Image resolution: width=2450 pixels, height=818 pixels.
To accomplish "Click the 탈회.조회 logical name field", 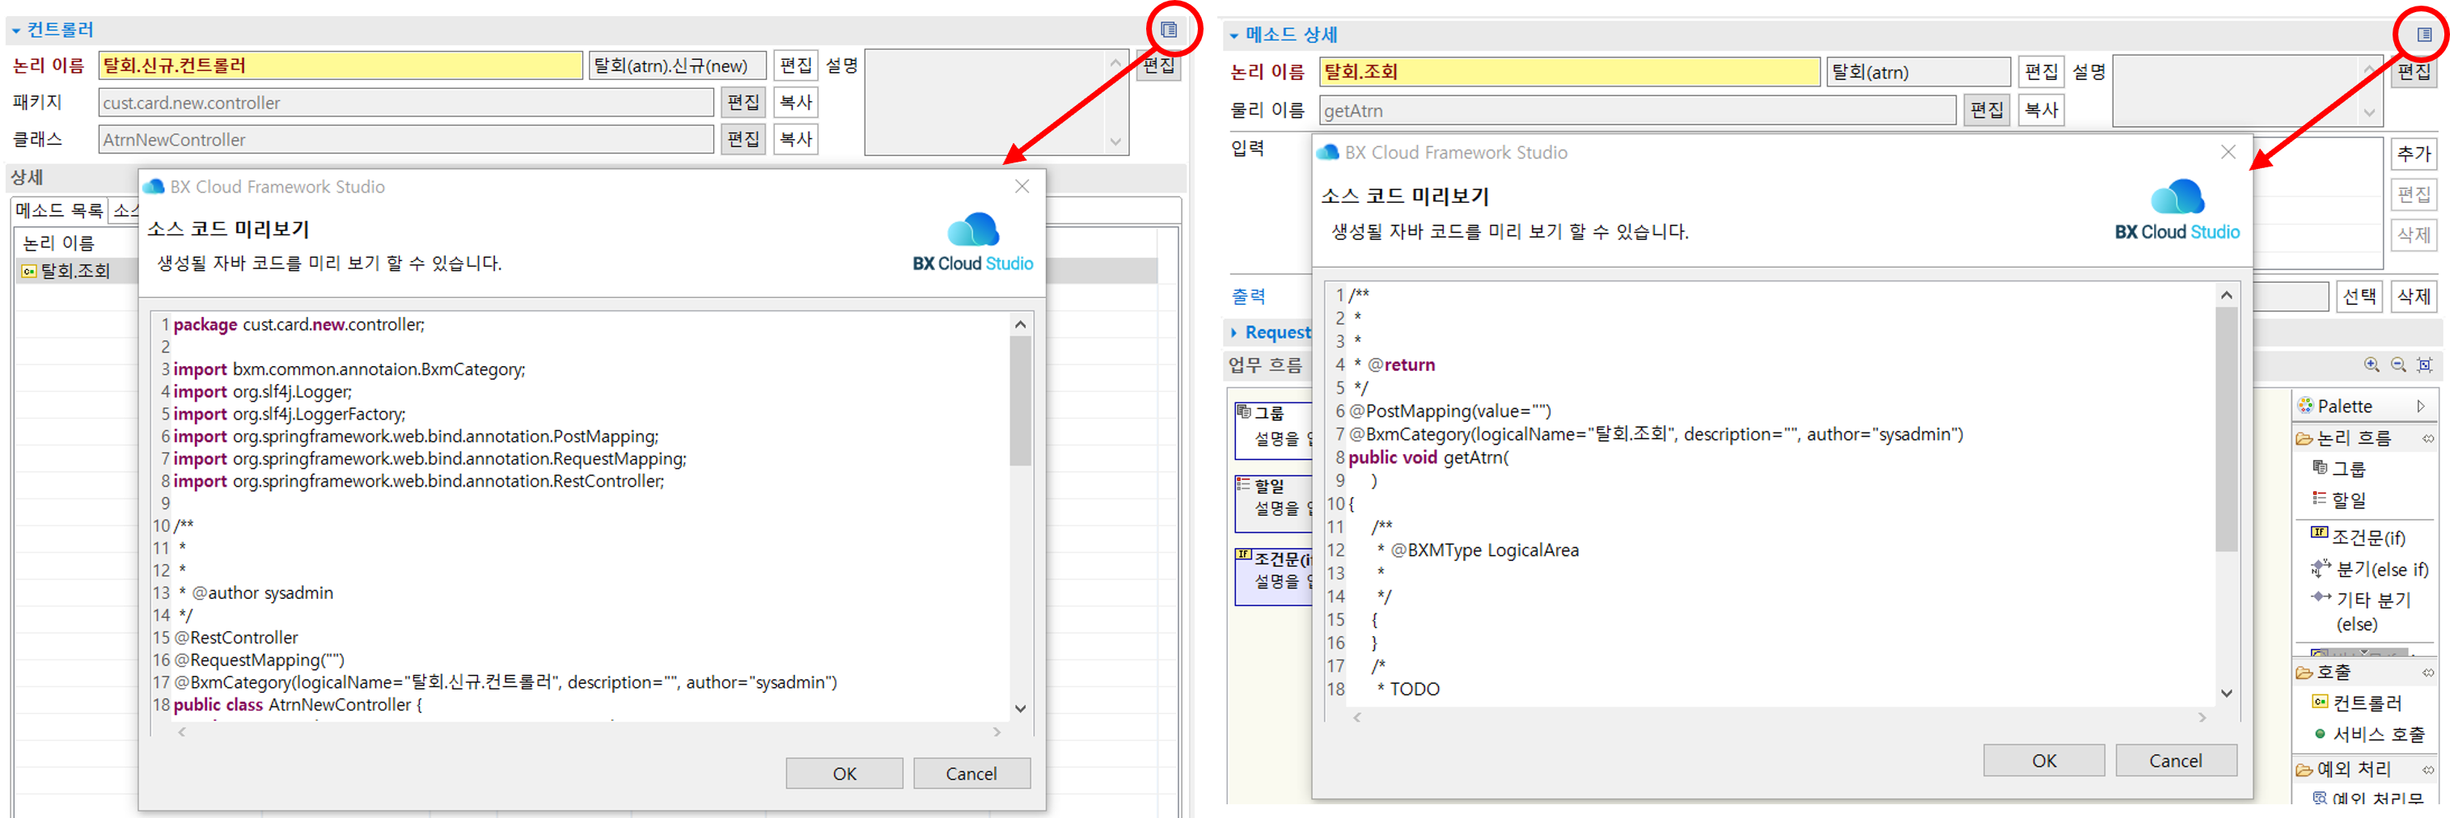I will pos(1569,71).
